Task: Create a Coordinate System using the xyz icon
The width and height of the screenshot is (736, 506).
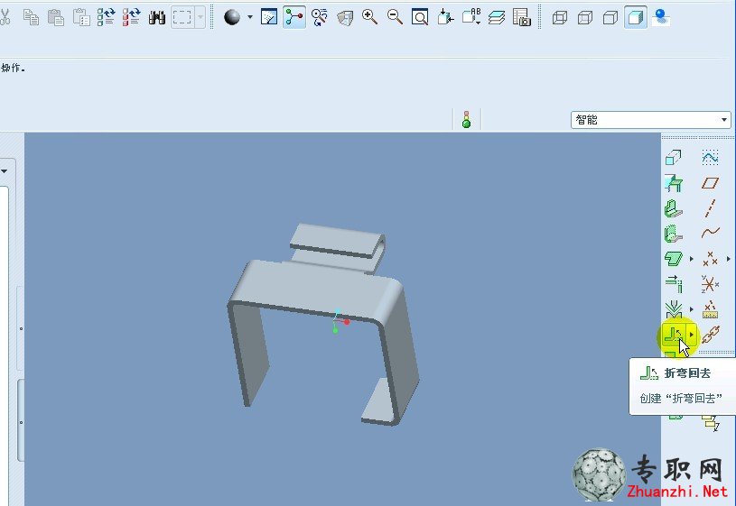Action: [x=710, y=284]
